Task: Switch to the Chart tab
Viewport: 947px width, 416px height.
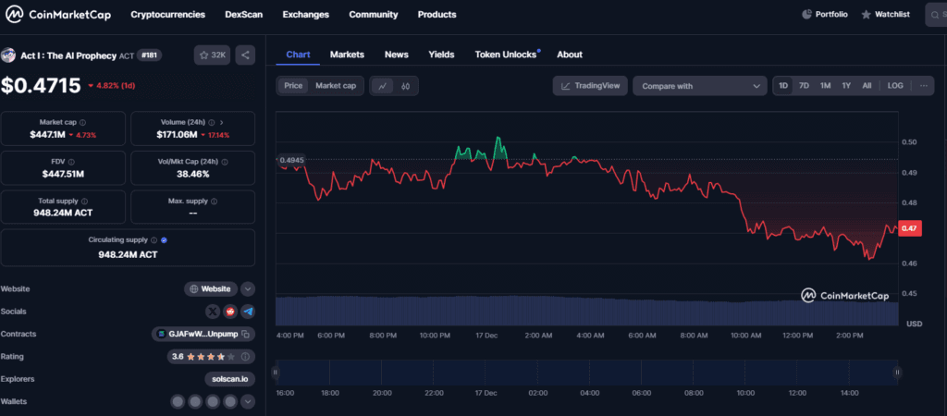Action: (299, 55)
